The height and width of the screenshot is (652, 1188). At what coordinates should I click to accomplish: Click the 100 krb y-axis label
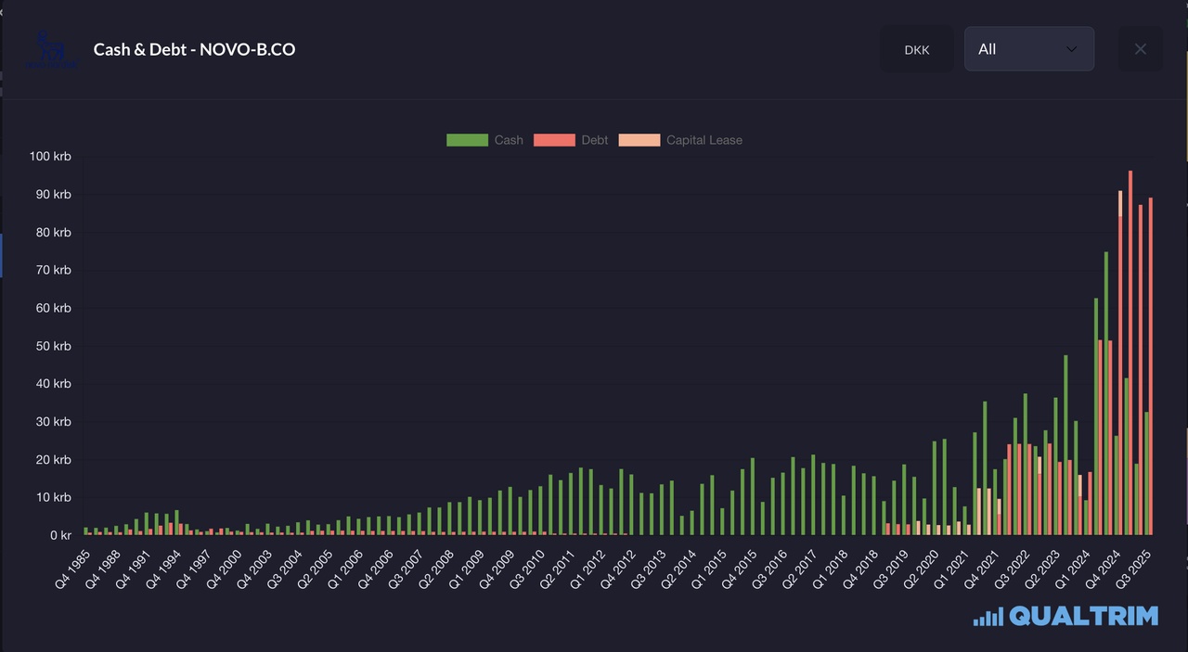[50, 157]
